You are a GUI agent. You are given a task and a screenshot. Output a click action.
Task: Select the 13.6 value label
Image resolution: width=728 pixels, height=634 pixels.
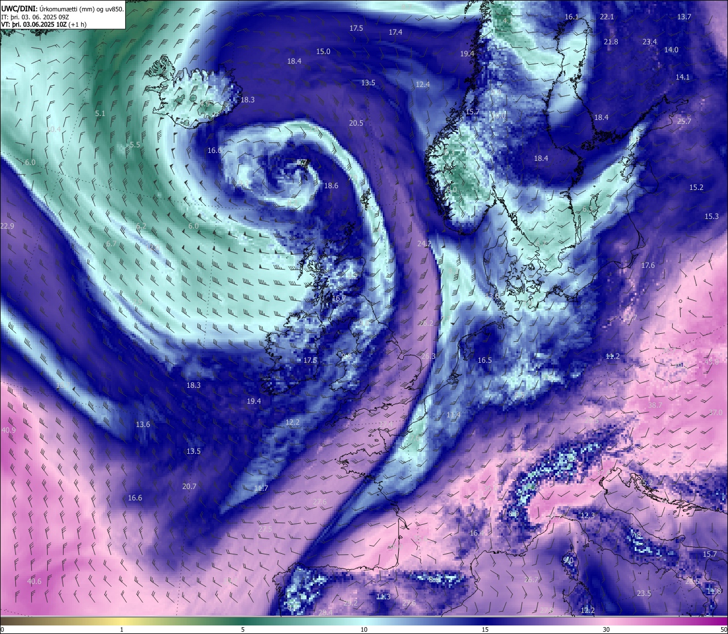143,424
